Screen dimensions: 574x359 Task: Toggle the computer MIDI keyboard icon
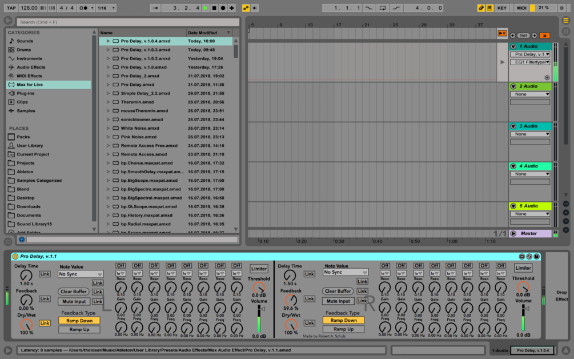489,7
